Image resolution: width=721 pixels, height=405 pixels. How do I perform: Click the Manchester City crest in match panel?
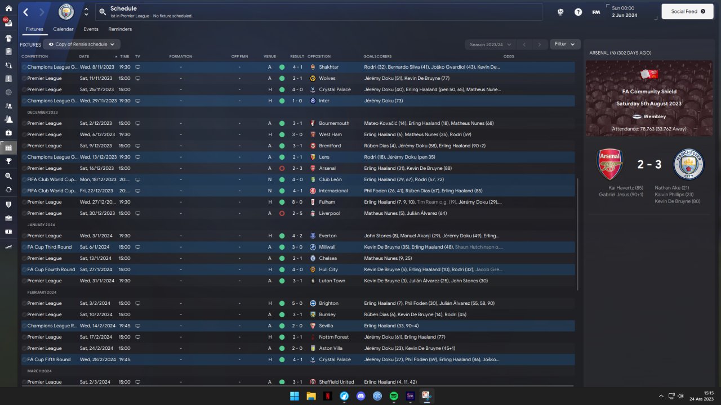(688, 164)
